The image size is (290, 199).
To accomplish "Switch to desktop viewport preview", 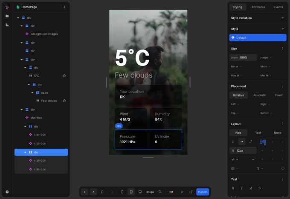I will coord(140,192).
